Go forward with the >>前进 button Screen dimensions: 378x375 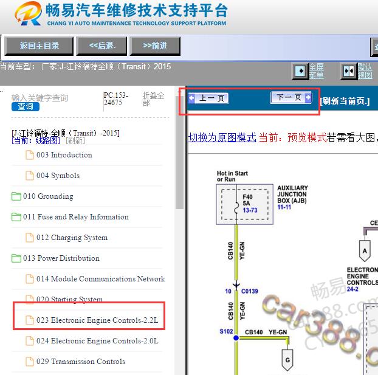pyautogui.click(x=155, y=46)
